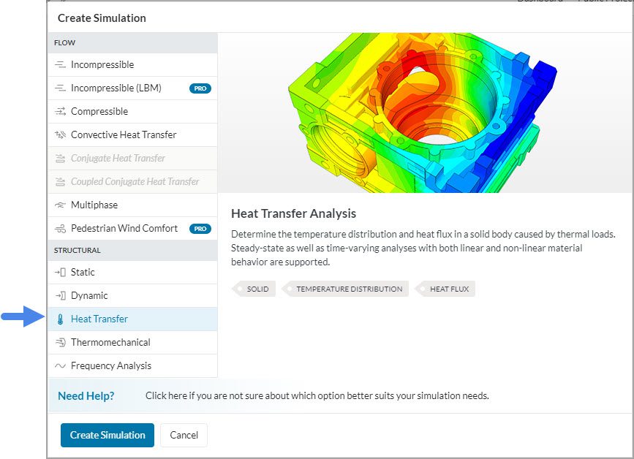Click the heat transfer preview image

tap(425, 113)
